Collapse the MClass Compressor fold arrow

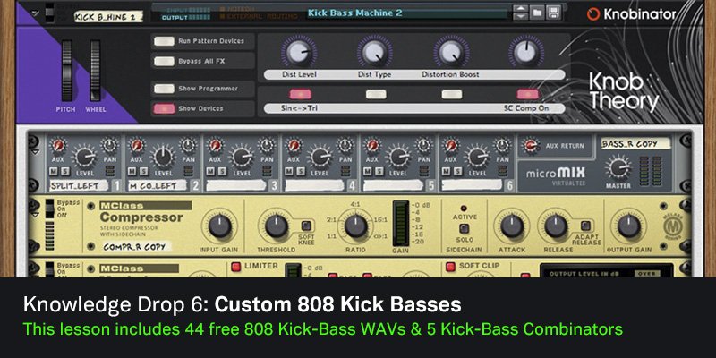click(35, 215)
